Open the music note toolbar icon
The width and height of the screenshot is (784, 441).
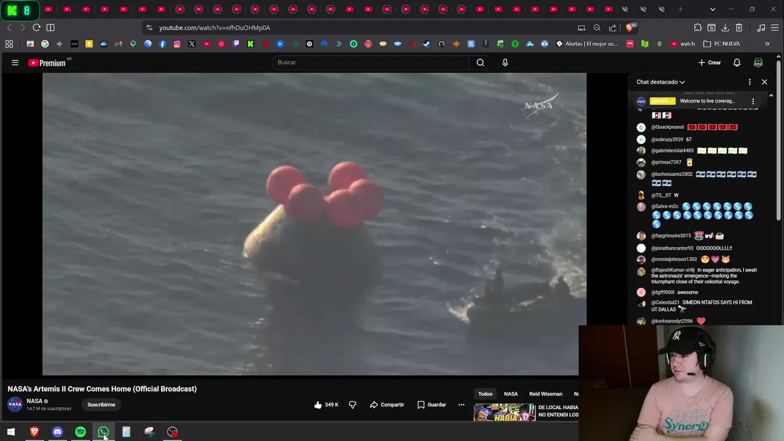pyautogui.click(x=761, y=28)
